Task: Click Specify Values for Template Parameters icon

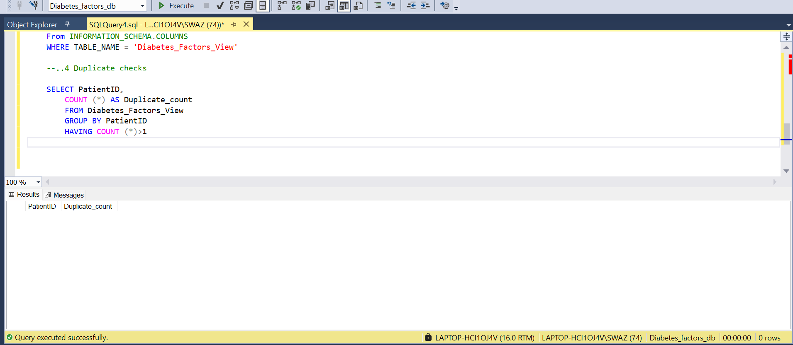Action: [x=445, y=5]
